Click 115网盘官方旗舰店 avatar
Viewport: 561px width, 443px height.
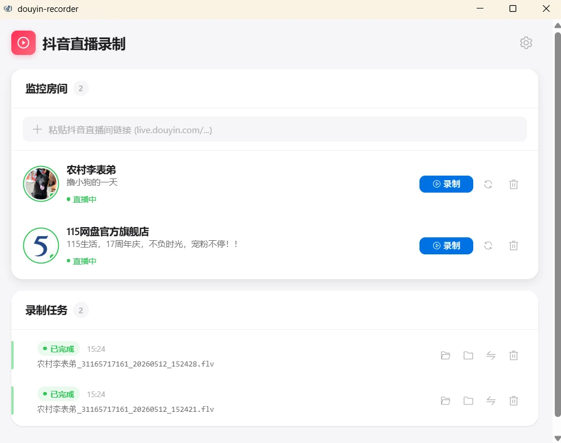pos(41,246)
